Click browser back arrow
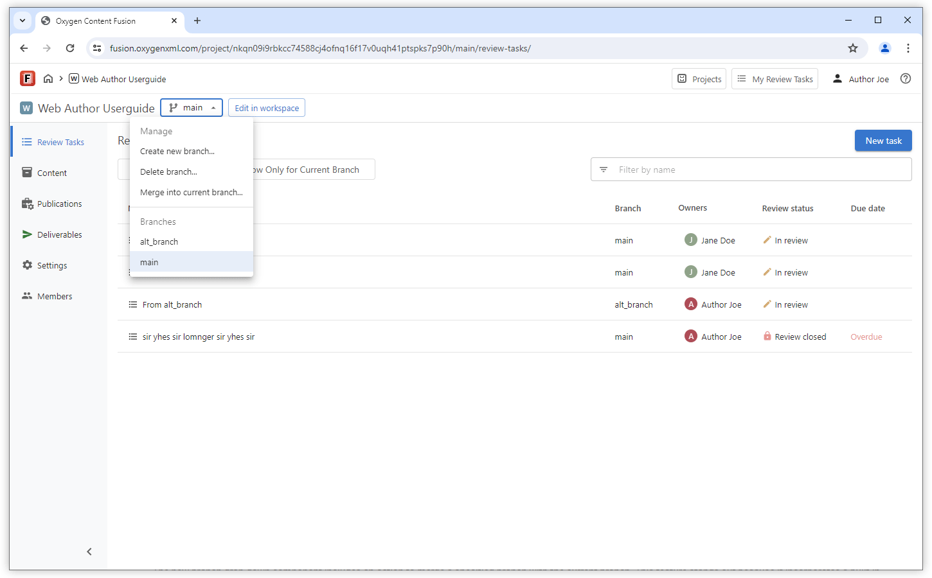This screenshot has width=932, height=578. click(24, 48)
